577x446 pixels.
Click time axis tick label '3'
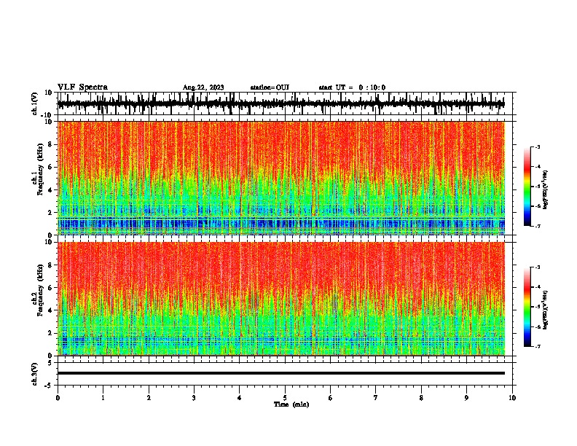click(194, 398)
